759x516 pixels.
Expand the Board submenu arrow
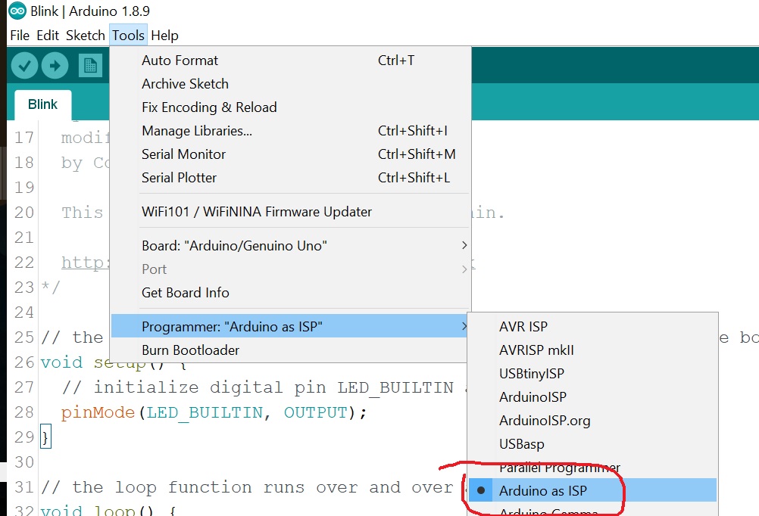464,246
